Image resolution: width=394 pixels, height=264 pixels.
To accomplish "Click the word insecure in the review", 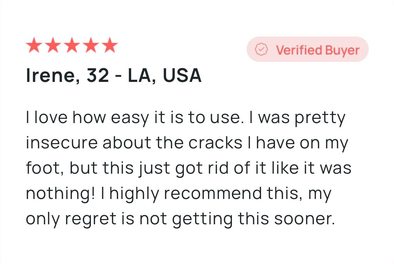I will point(61,143).
